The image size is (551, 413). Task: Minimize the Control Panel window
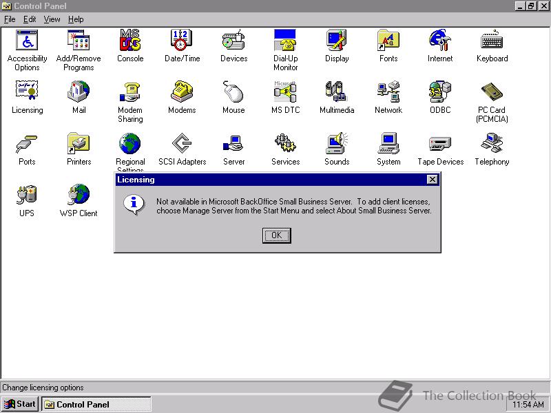point(520,6)
